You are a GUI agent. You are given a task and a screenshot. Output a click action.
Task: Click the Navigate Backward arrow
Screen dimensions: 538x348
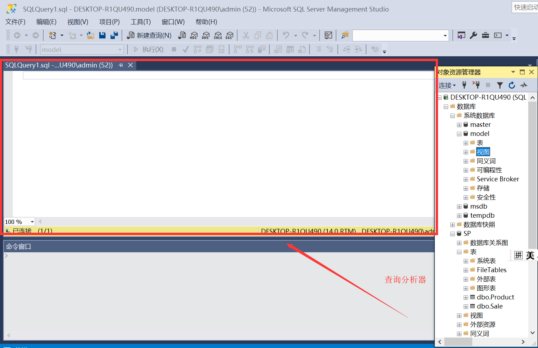pyautogui.click(x=17, y=35)
